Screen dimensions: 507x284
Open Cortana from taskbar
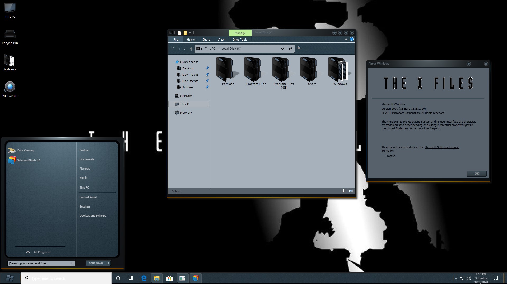118,278
